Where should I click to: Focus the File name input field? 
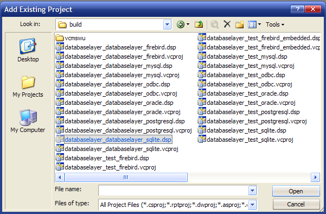coord(174,190)
